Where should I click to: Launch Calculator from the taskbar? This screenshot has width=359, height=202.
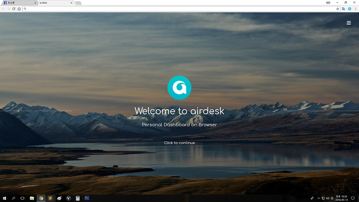(x=78, y=198)
